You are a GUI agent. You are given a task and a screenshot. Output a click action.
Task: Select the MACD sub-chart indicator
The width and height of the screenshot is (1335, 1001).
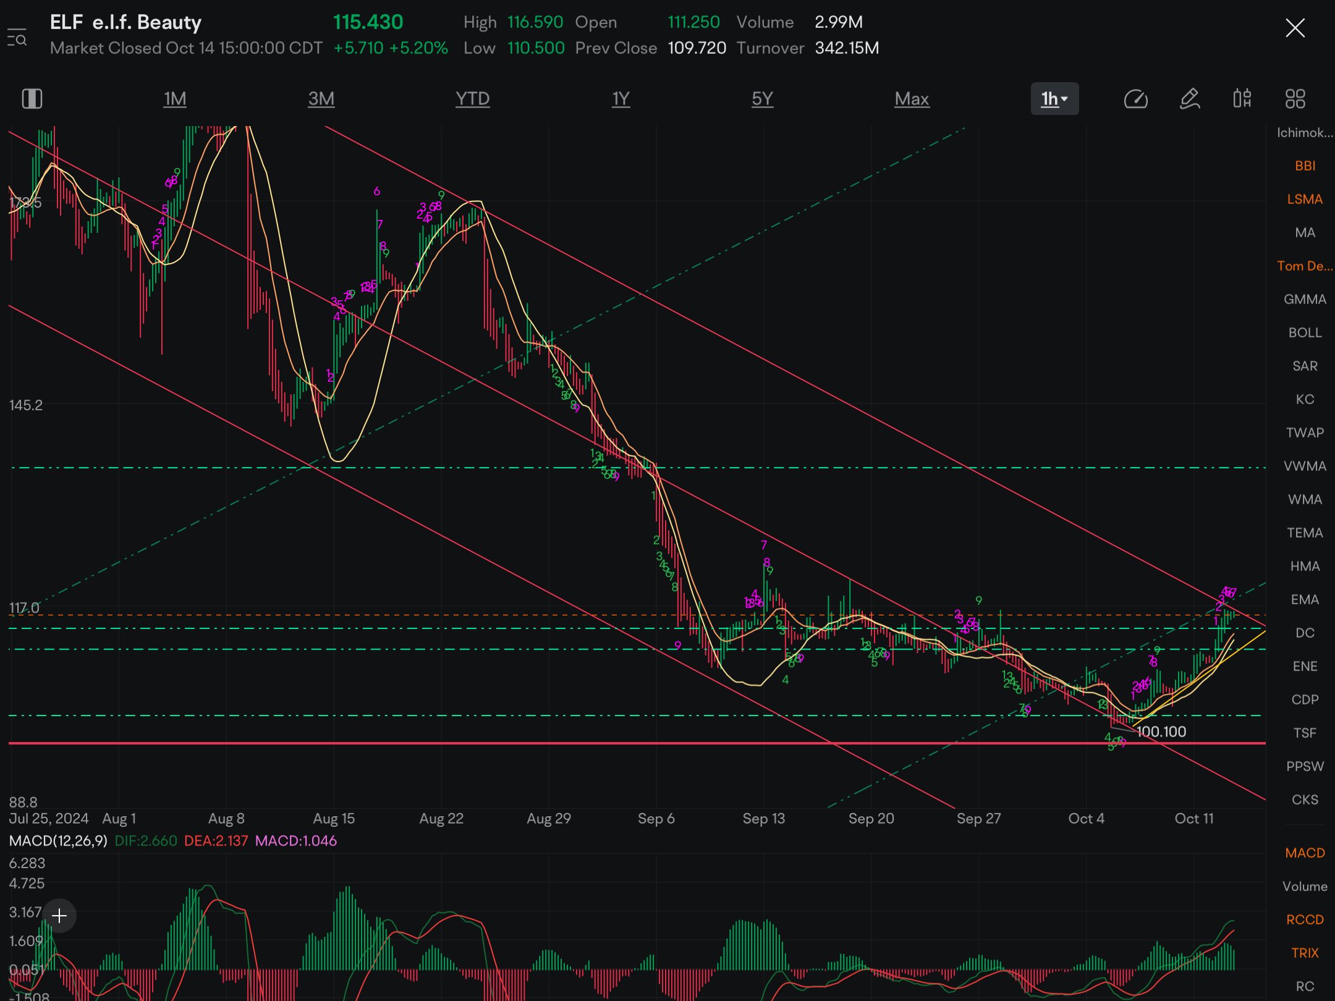click(x=1305, y=853)
